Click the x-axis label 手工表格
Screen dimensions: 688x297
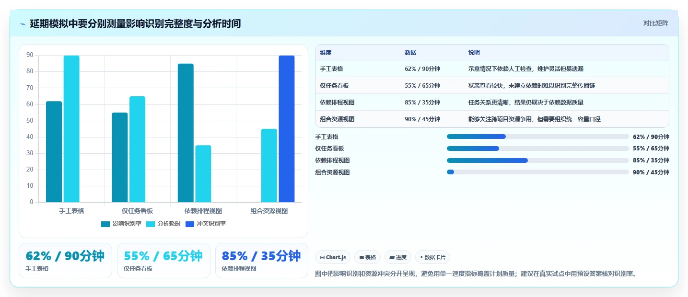[x=71, y=211]
